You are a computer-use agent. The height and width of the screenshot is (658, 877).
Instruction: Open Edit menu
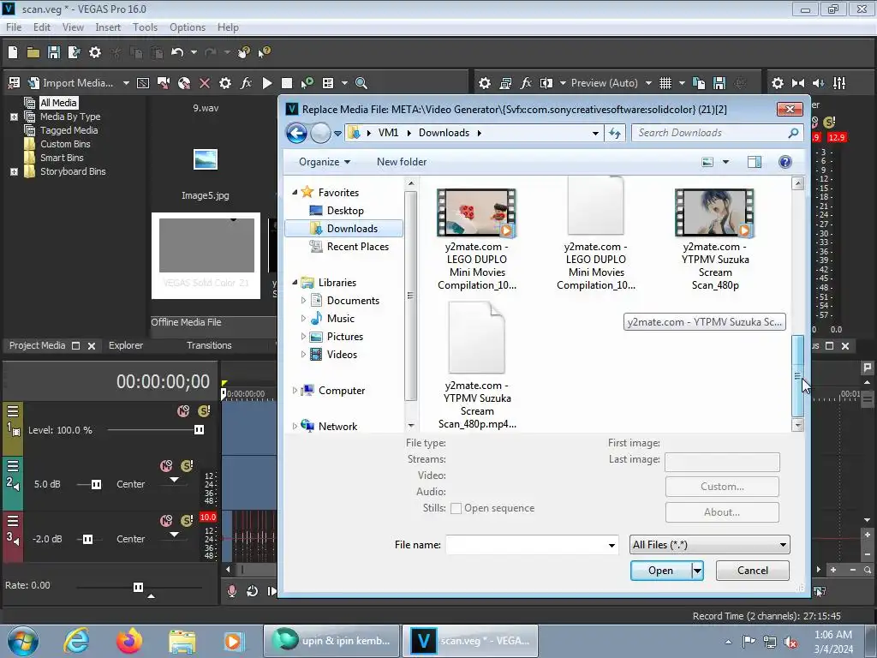tap(41, 27)
